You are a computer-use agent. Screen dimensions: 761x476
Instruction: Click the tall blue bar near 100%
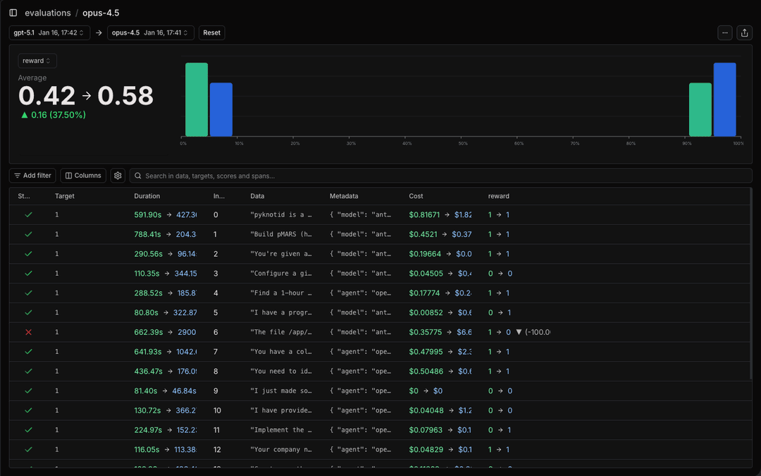tap(724, 99)
